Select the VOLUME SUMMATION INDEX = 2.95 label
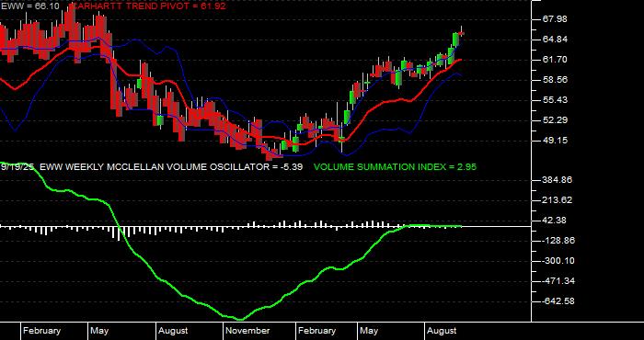 395,167
